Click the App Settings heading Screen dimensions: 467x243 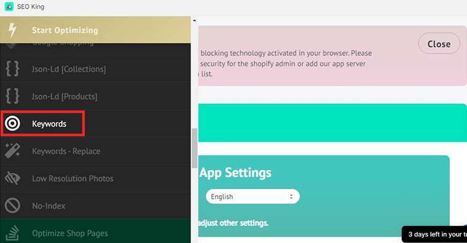(x=235, y=172)
